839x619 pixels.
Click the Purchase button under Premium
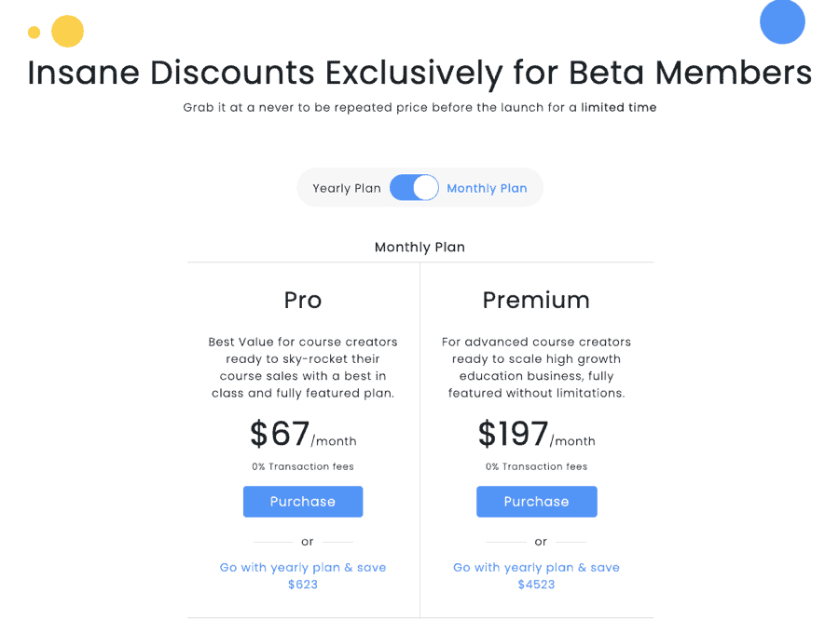[536, 502]
